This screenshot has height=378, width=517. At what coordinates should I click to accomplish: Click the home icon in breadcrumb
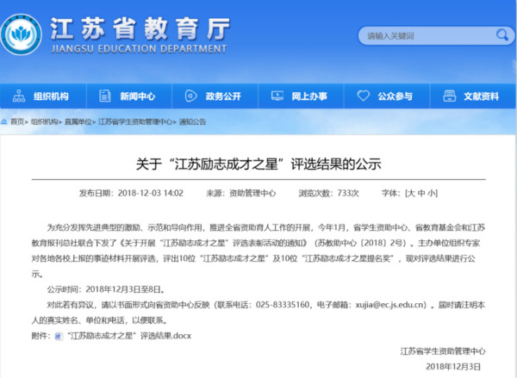(4, 122)
